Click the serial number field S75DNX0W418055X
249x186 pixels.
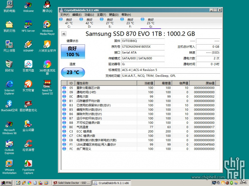click(143, 47)
